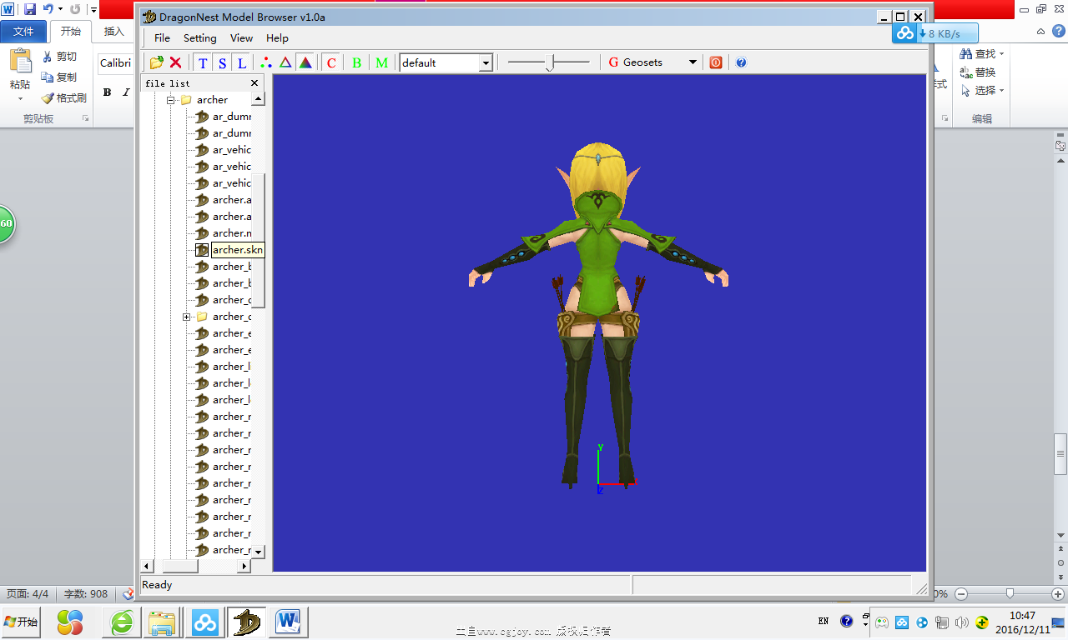Image resolution: width=1068 pixels, height=640 pixels.
Task: Toggle the blue S toolbar button
Action: 222,62
